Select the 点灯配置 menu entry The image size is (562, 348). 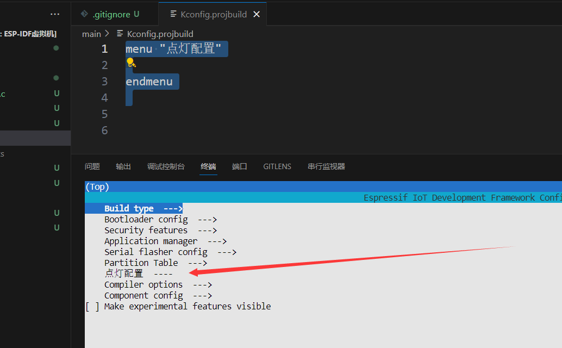coord(124,274)
